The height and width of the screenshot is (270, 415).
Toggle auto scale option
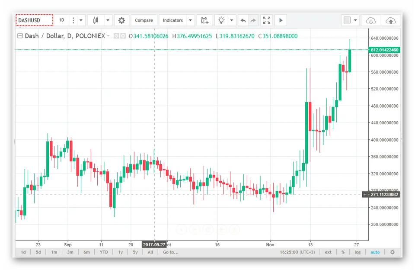point(375,252)
